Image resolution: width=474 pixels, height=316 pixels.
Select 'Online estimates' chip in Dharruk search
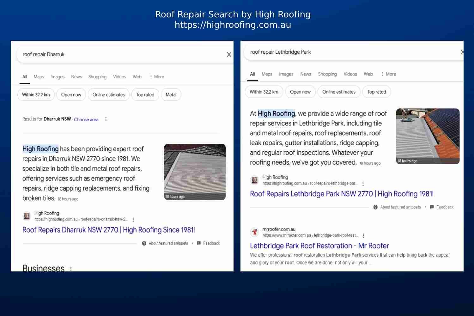(x=109, y=94)
